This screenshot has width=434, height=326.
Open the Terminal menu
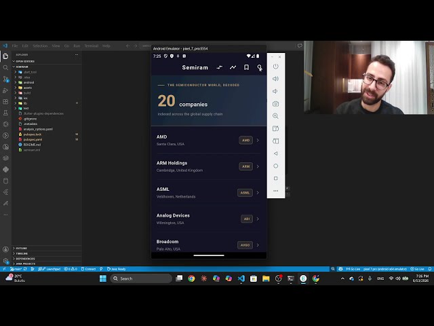tap(92, 46)
